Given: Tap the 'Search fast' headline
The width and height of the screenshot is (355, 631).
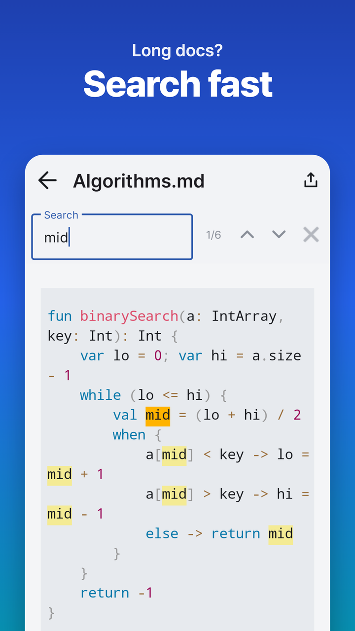Looking at the screenshot, I should tap(178, 84).
